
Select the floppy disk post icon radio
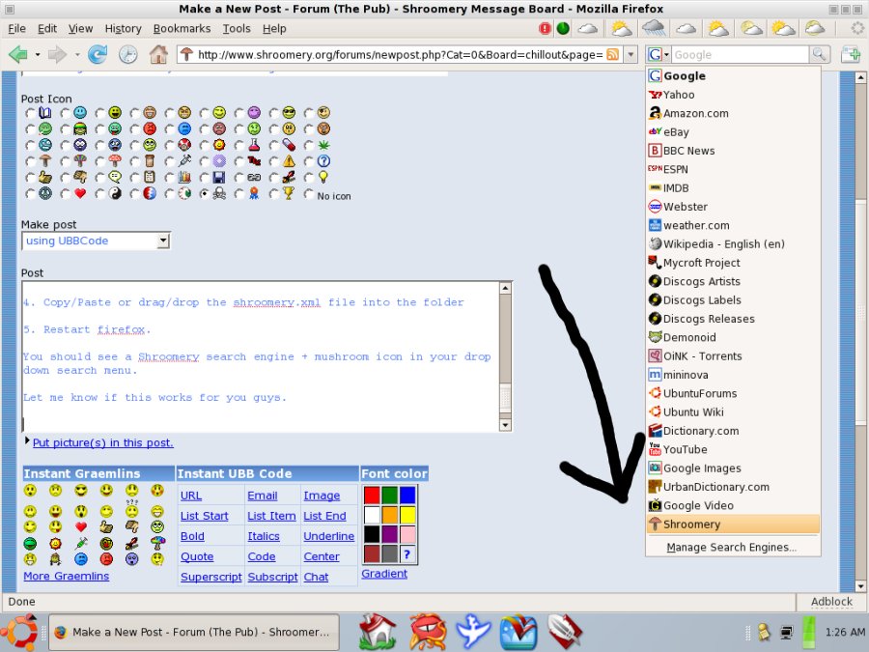pos(205,178)
